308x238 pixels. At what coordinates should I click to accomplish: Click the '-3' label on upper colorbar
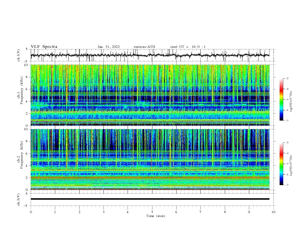(x=287, y=78)
